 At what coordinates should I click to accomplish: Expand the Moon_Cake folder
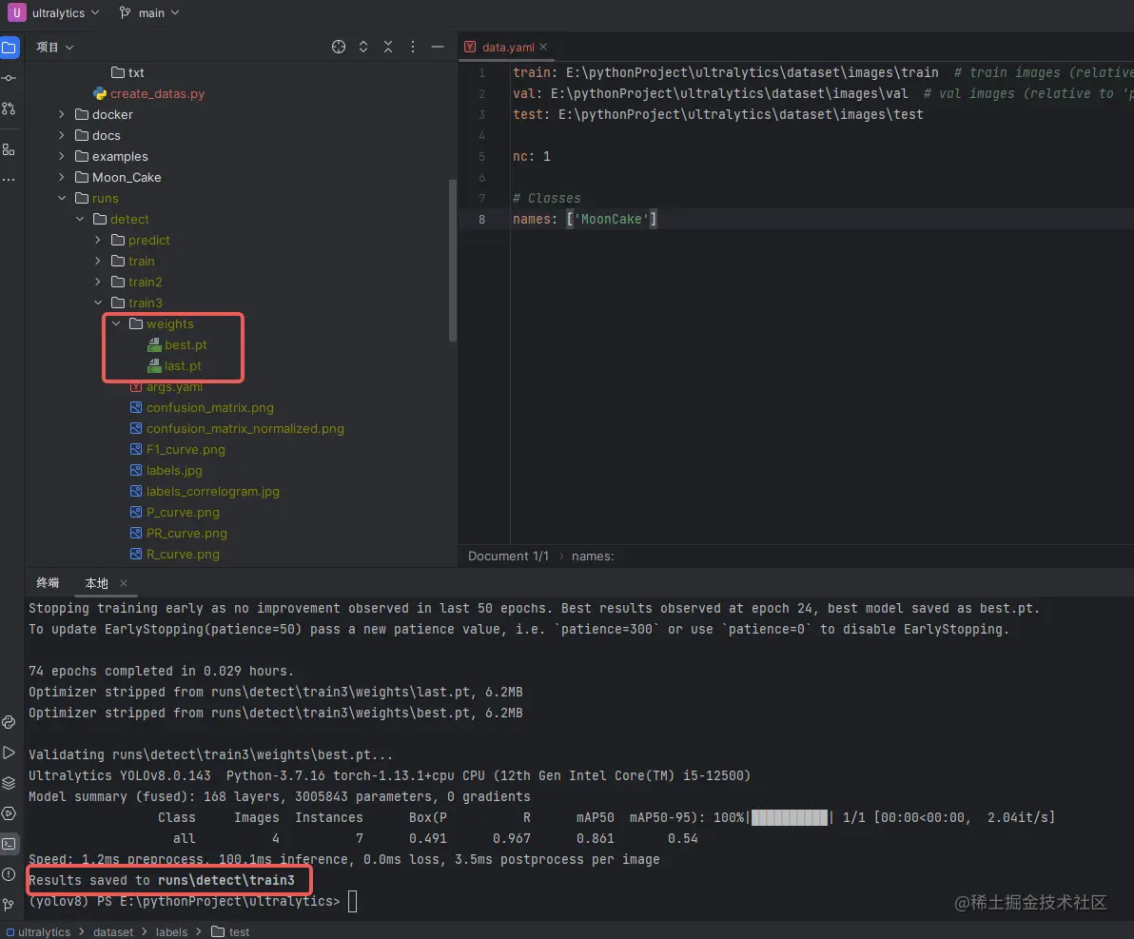click(62, 177)
